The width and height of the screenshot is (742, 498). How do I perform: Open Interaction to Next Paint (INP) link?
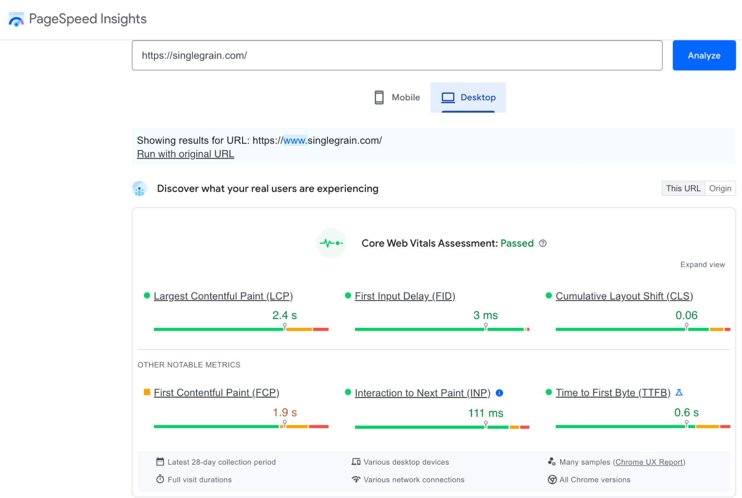[422, 393]
